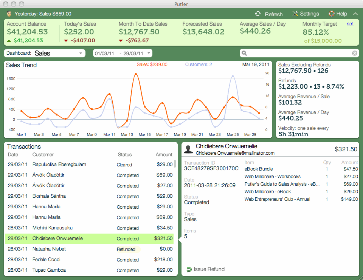The width and height of the screenshot is (363, 280).
Task: Click the Settings label
Action: (x=309, y=14)
